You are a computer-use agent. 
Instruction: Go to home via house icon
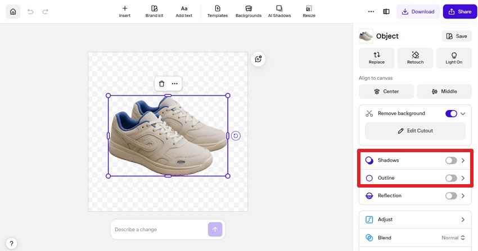tap(13, 12)
